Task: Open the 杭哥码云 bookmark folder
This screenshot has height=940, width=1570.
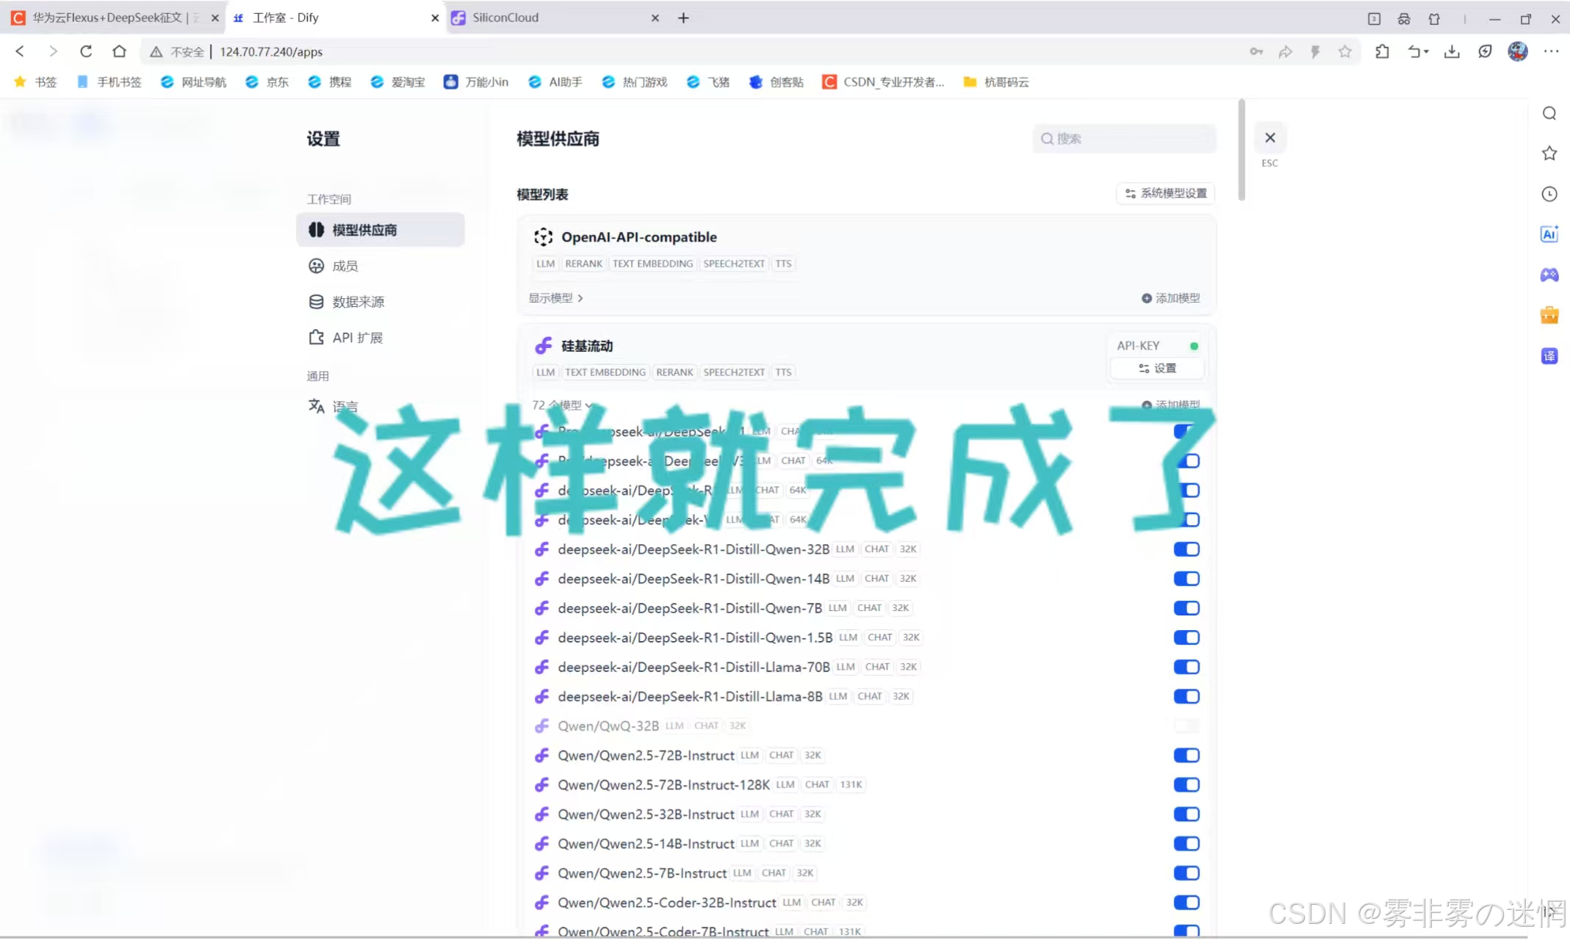Action: 996,82
